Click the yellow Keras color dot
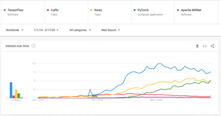Image resolution: width=221 pixels, height=116 pixels. pyautogui.click(x=91, y=10)
